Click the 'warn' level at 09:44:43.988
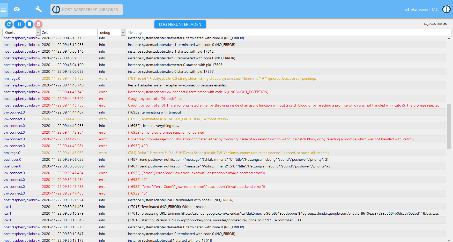The image size is (453, 242). 103,119
